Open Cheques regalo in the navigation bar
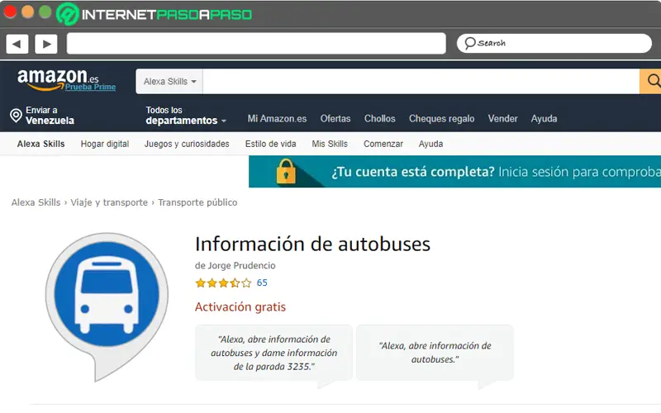The image size is (661, 413). pyautogui.click(x=441, y=119)
